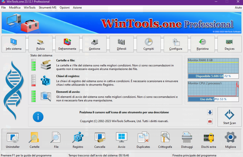Click 'Tempo trascorso' status bar entry
The width and height of the screenshot is (243, 157).
(x=99, y=155)
